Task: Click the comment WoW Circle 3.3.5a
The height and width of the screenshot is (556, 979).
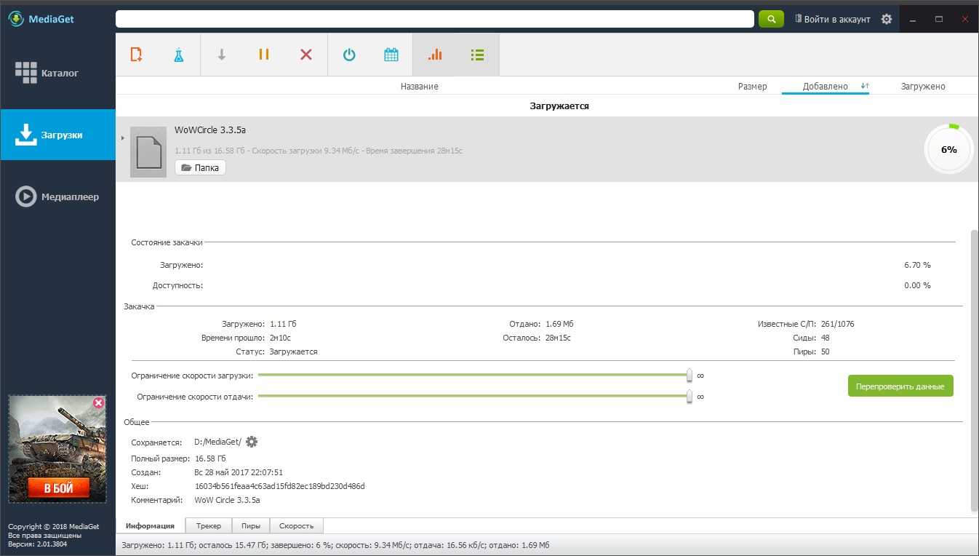Action: (228, 500)
